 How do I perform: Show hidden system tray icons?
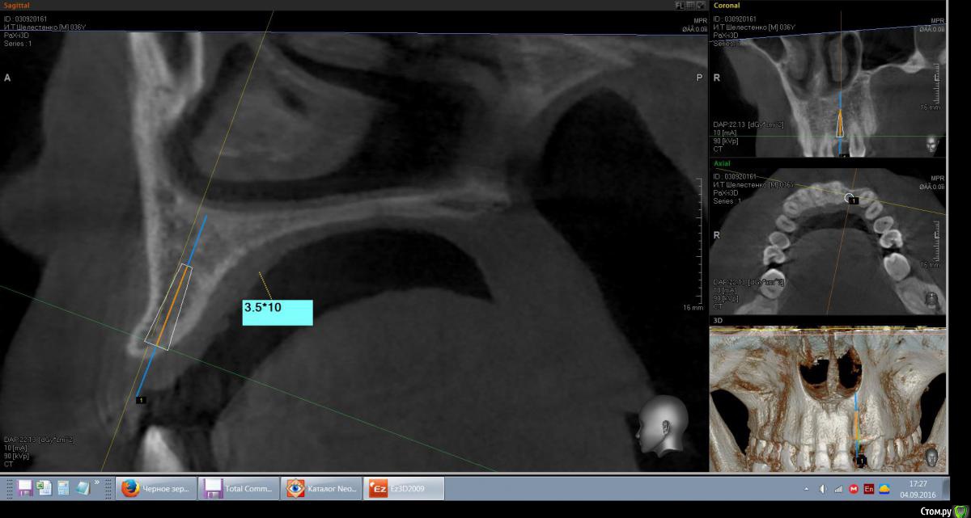tap(807, 489)
